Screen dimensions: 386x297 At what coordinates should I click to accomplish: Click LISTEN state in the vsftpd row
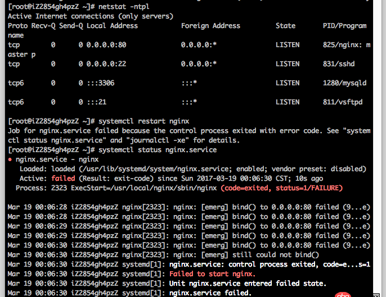[x=288, y=102]
